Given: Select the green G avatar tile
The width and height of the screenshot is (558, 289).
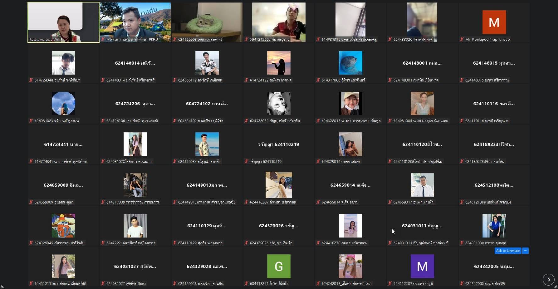Looking at the screenshot, I should tap(279, 266).
